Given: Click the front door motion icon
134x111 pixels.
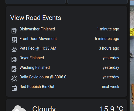Looking at the screenshot, I should tap(14, 40).
